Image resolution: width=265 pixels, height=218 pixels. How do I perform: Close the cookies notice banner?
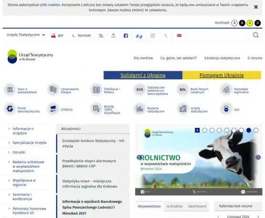[256, 7]
